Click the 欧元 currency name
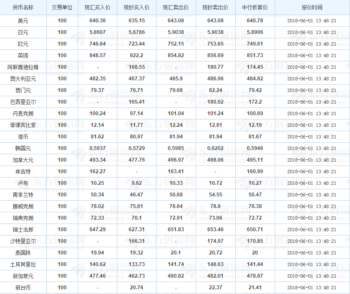The image size is (350, 294). [23, 44]
